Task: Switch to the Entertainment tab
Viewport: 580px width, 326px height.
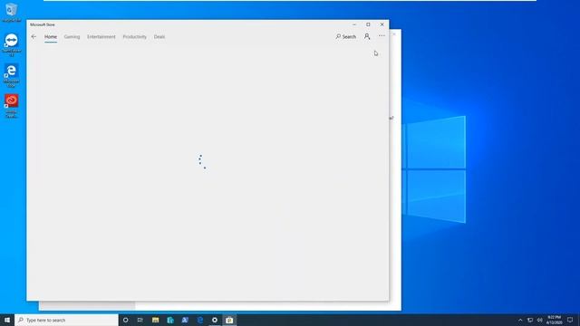Action: (101, 36)
